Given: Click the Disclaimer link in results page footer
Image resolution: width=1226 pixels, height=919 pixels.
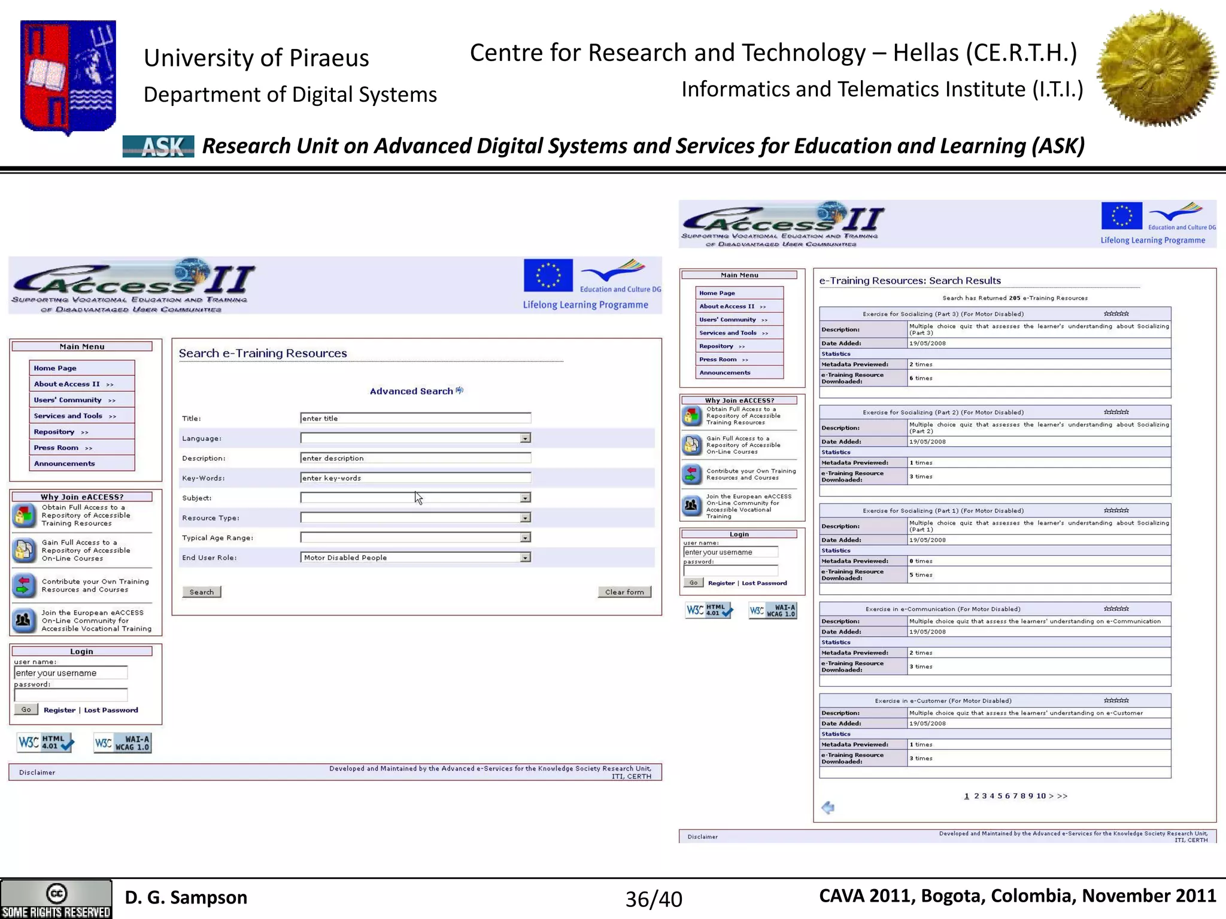Looking at the screenshot, I should (702, 836).
